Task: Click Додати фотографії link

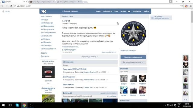Action: click(x=108, y=93)
